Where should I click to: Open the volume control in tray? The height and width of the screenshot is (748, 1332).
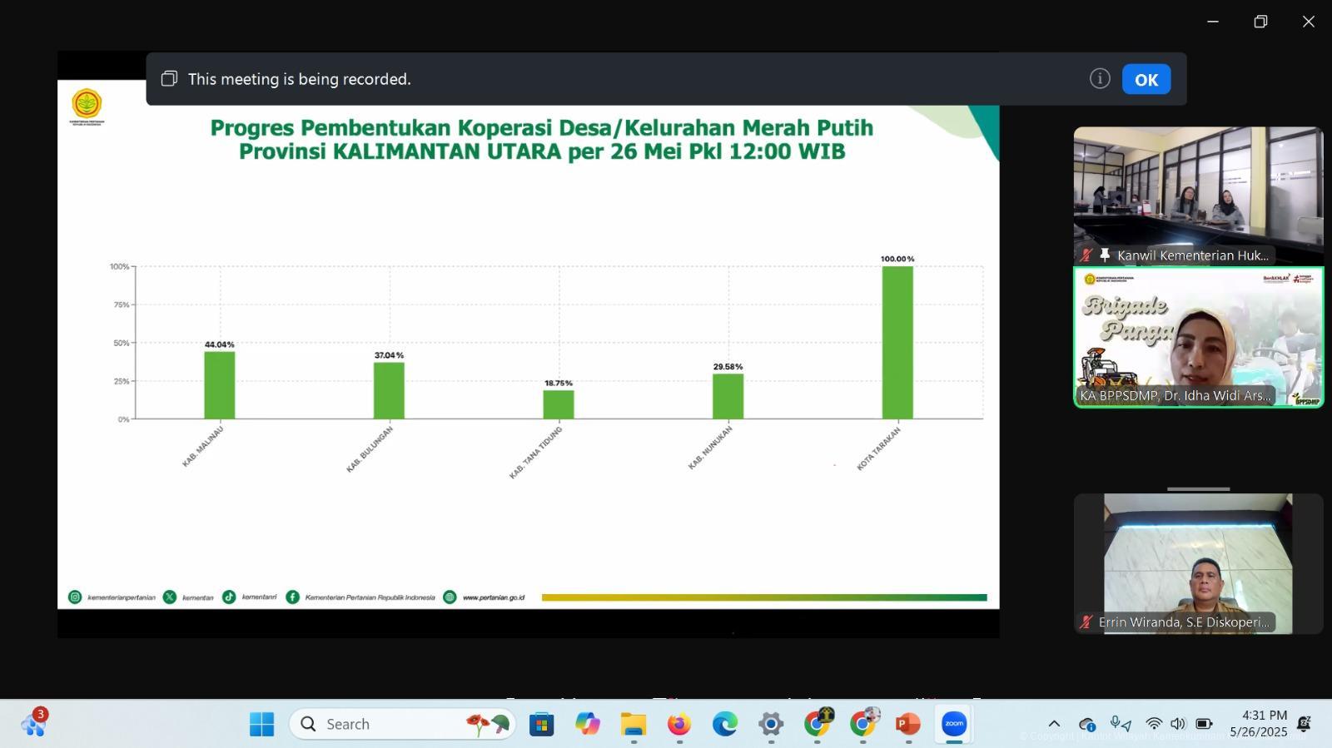click(x=1177, y=724)
